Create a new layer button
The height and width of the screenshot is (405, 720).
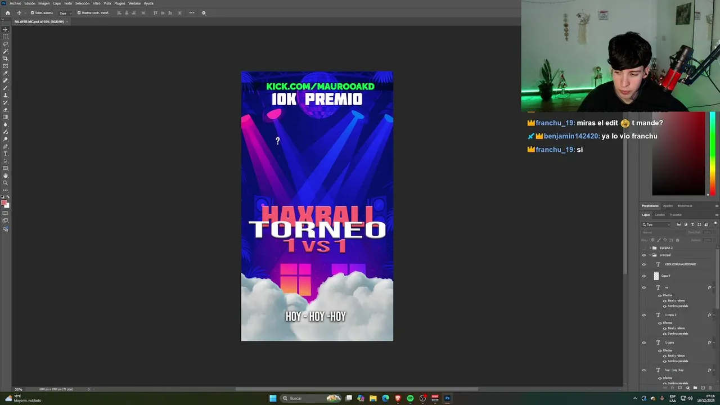(x=702, y=388)
